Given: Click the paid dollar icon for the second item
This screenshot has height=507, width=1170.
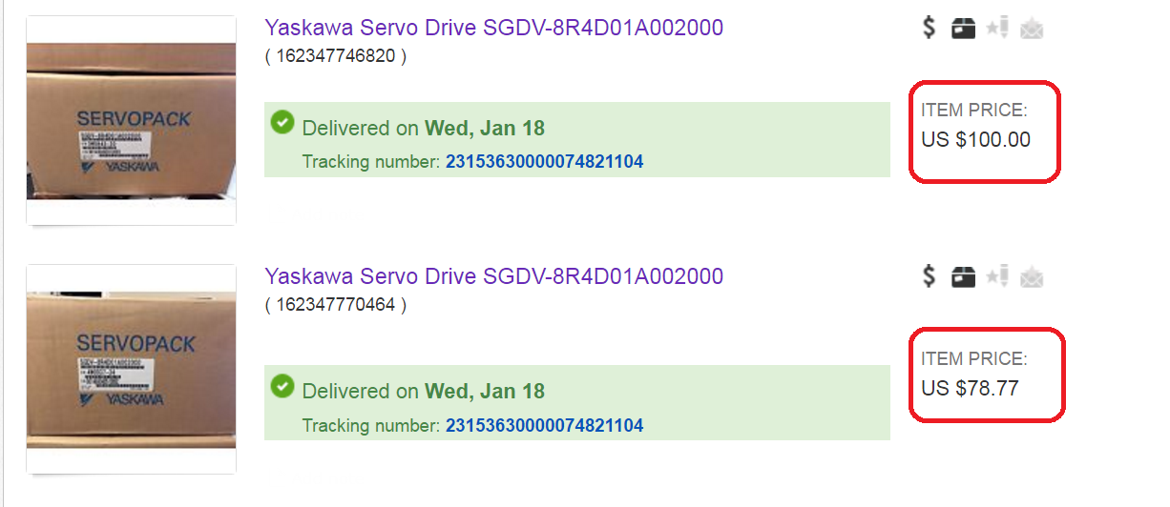Looking at the screenshot, I should point(930,276).
